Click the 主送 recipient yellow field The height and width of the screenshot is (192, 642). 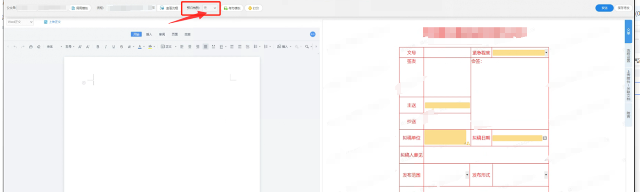447,105
